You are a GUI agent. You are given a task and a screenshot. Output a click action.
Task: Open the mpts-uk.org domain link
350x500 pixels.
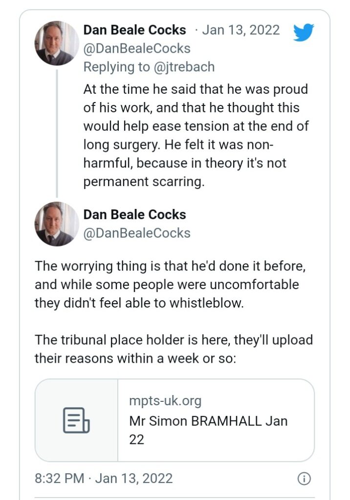[x=165, y=401]
